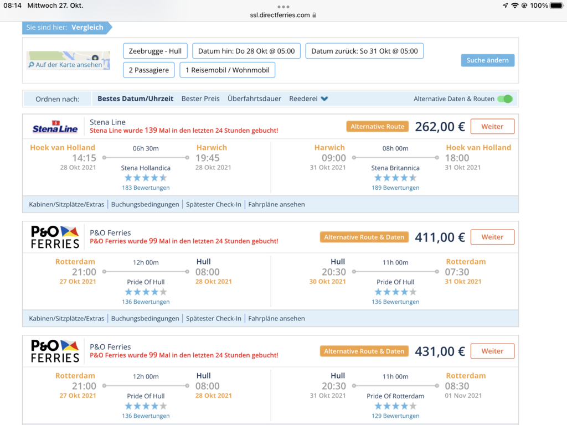This screenshot has height=425, width=567.
Task: Click the Zeebrugge - Hull route box
Action: [x=155, y=51]
